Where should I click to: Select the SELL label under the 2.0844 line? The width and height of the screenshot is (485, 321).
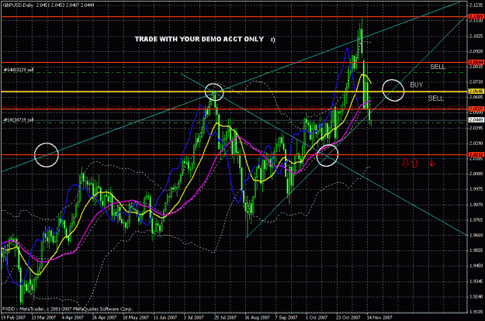pos(438,67)
